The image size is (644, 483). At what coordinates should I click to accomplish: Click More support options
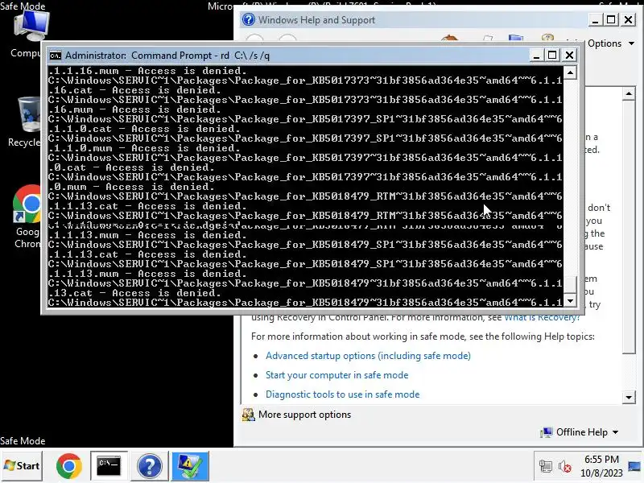(304, 415)
